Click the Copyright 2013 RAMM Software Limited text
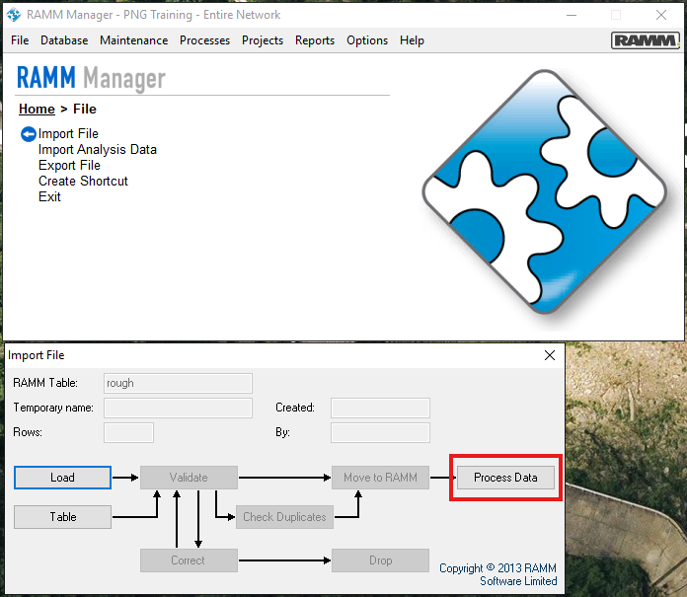This screenshot has height=597, width=687. [x=498, y=574]
